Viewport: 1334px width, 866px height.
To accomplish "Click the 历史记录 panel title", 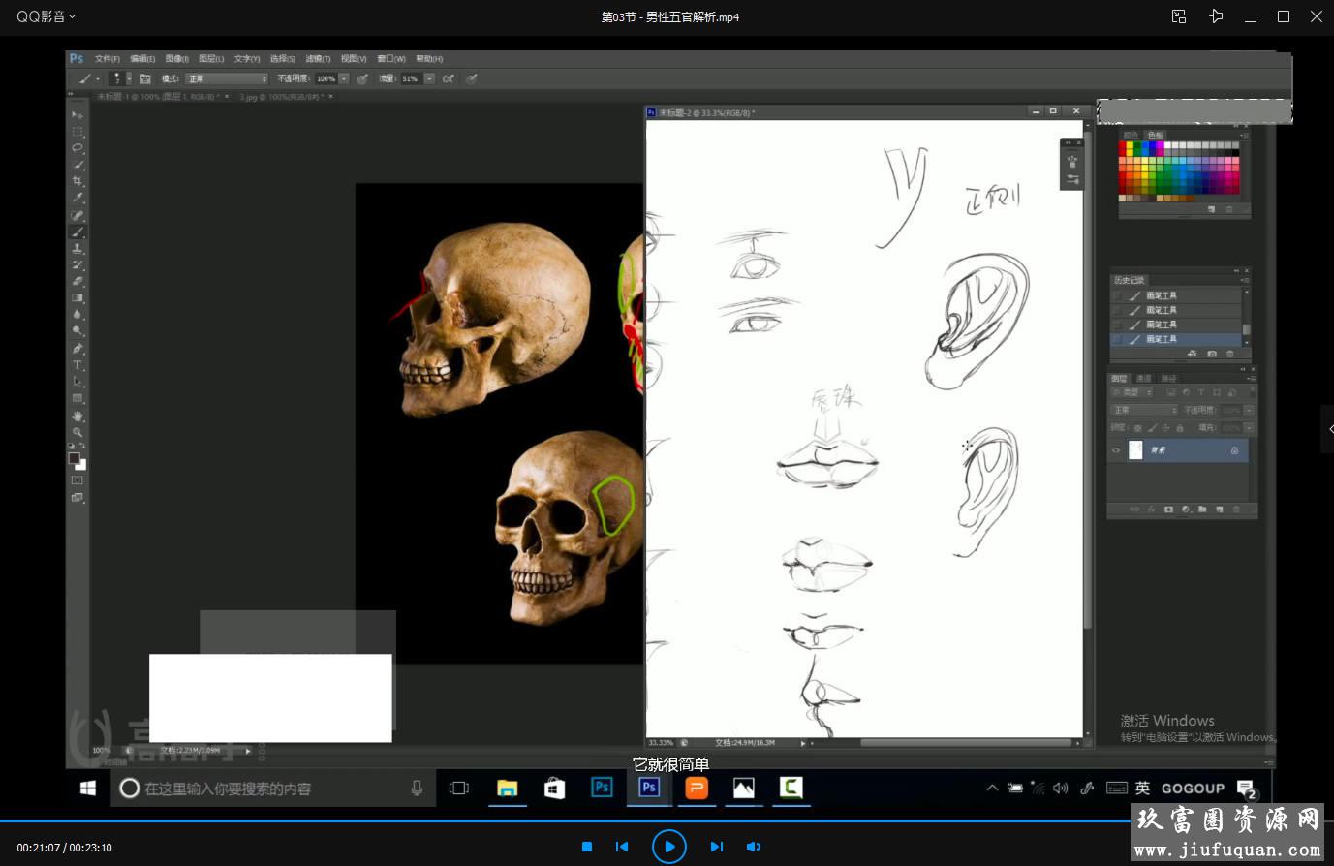I will tap(1130, 280).
